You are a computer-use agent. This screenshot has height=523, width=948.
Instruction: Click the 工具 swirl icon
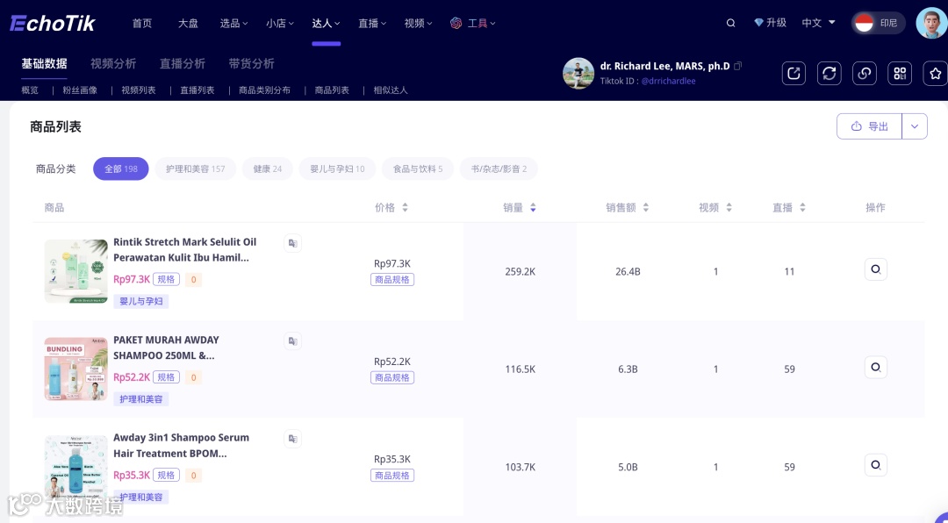click(x=456, y=23)
